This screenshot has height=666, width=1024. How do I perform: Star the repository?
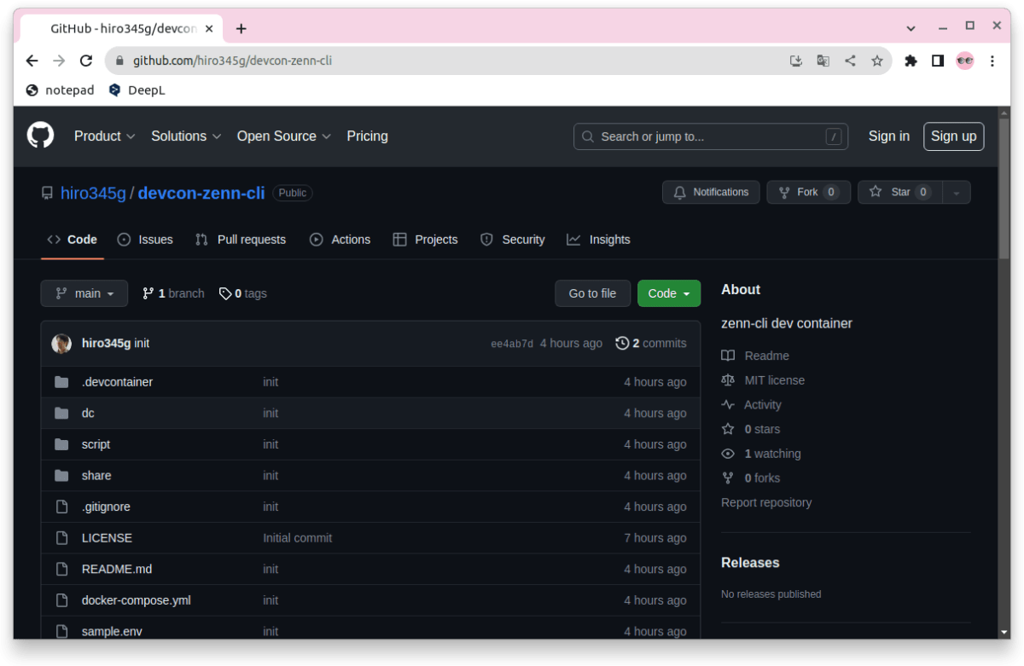[x=899, y=193]
